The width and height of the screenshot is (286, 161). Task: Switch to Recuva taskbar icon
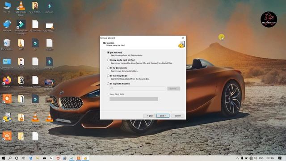[x=85, y=158]
